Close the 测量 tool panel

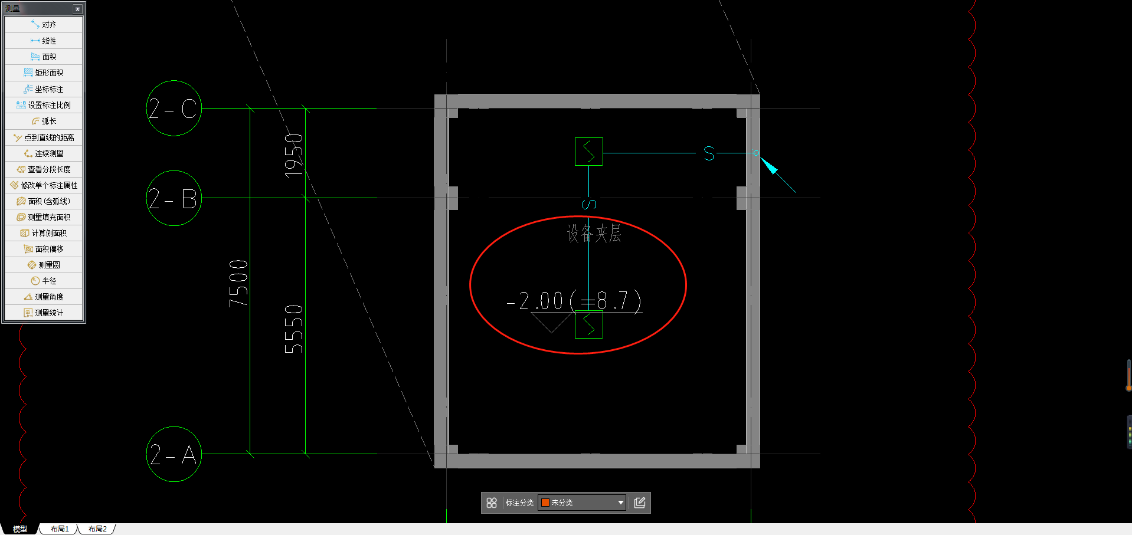[x=77, y=9]
